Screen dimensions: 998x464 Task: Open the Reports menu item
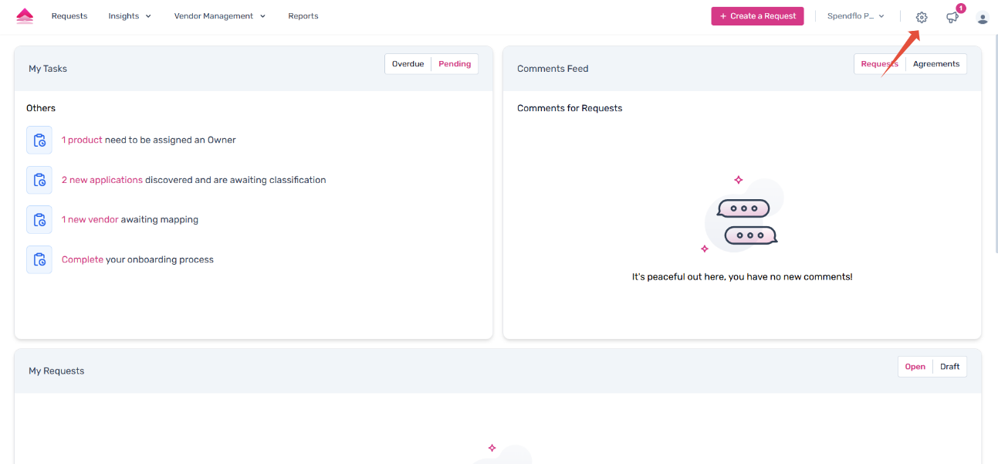tap(303, 16)
